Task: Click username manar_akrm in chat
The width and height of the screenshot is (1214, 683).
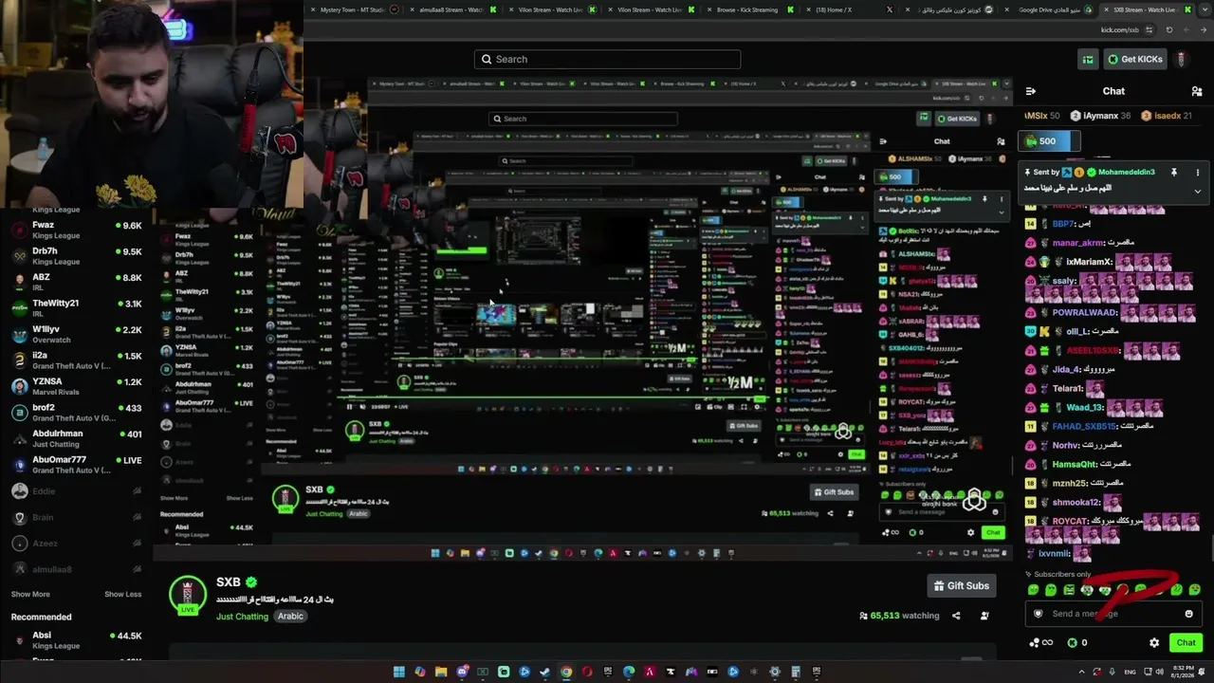Action: (x=1078, y=243)
